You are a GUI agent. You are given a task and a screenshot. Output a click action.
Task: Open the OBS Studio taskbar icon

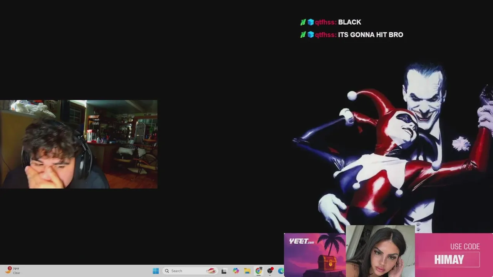coord(270,271)
